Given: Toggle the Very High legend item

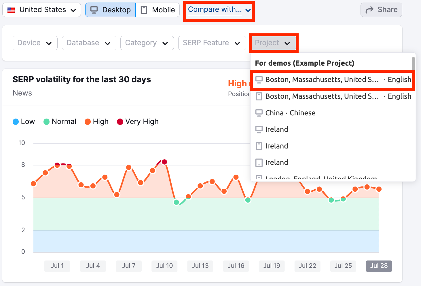Looking at the screenshot, I should 138,122.
